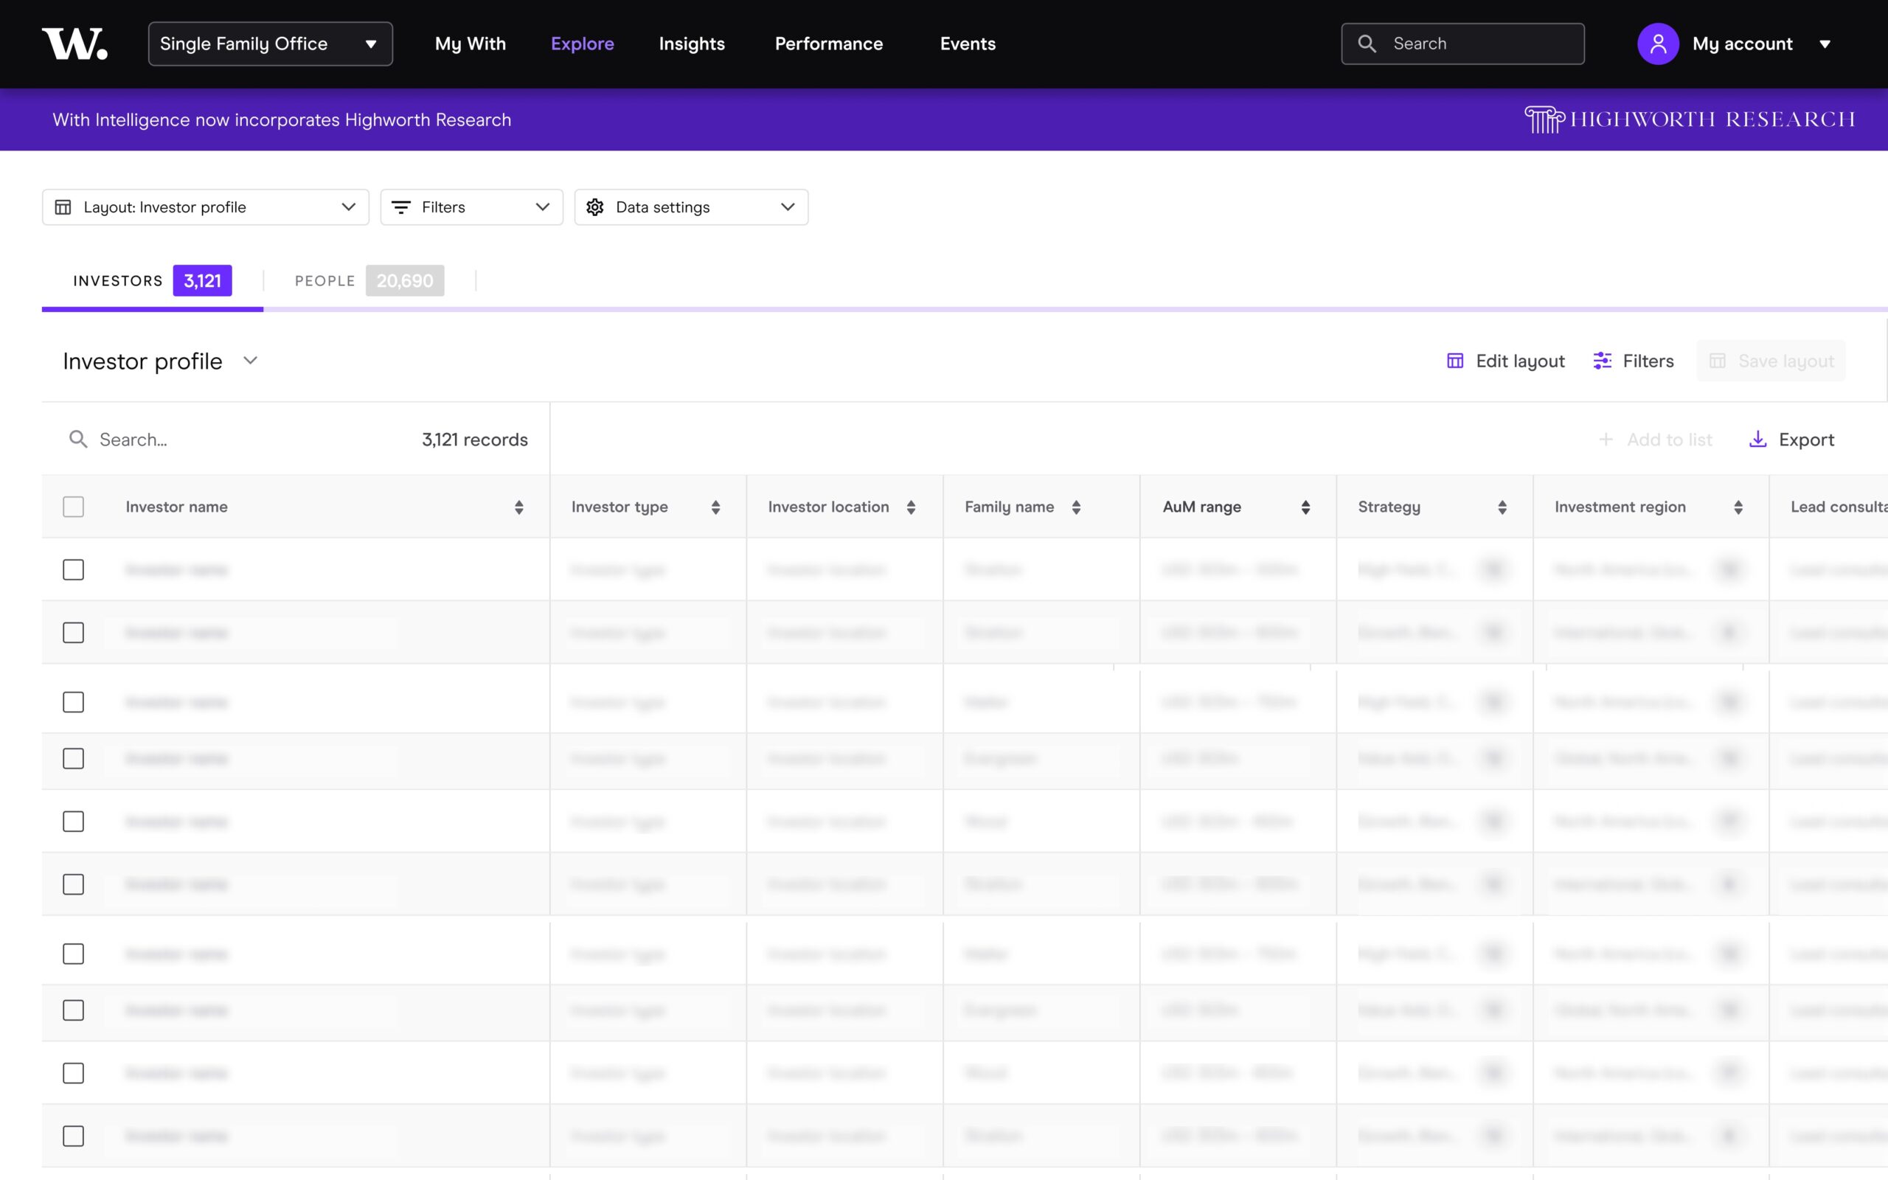1888x1180 pixels.
Task: Click the 3,121 records count text
Action: click(x=474, y=440)
